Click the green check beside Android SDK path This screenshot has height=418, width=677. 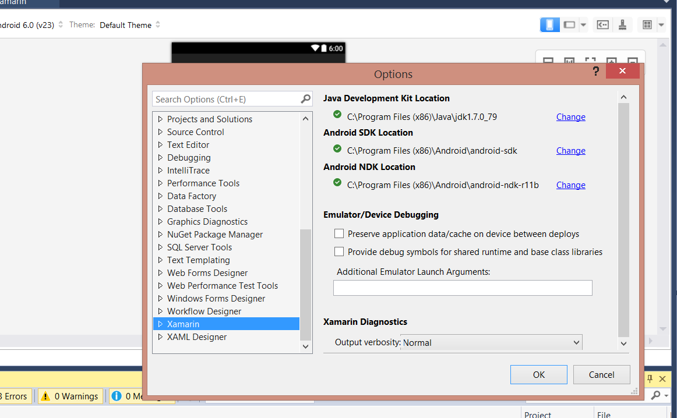337,148
